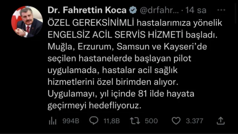
Task: Reply using the speech bubble icon
Action: tap(94, 121)
